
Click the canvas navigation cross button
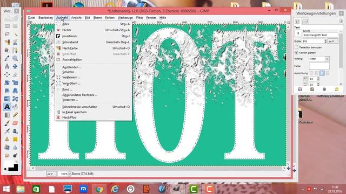click(x=288, y=168)
